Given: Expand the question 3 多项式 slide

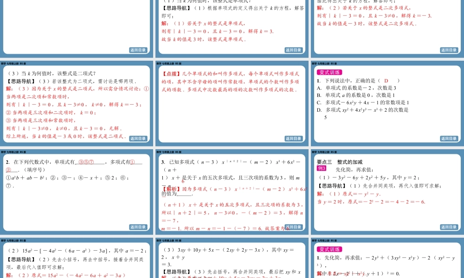Looking at the screenshot, I should point(231,195).
